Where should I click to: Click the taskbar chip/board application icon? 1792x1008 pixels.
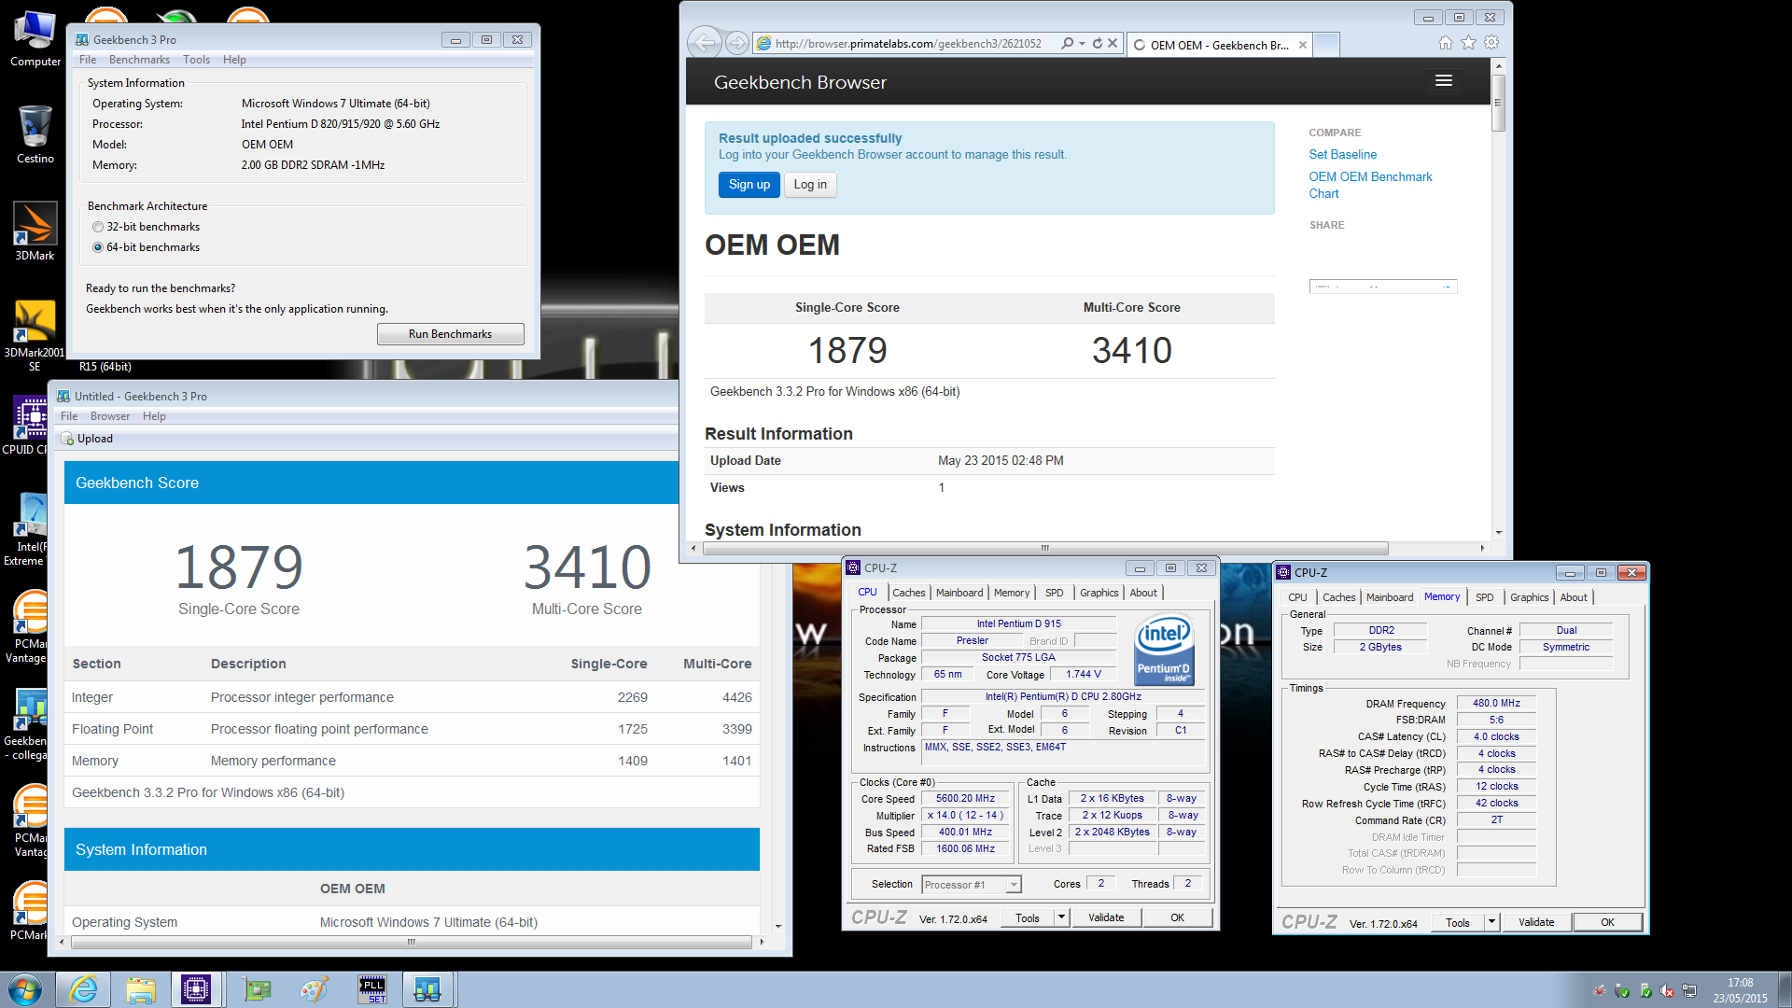click(x=256, y=989)
